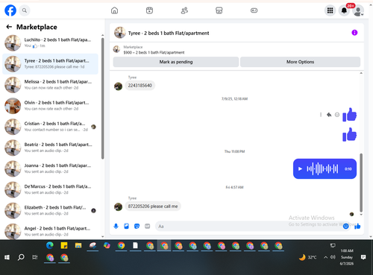Open the Facebook home logo
The width and height of the screenshot is (373, 275).
point(10,10)
